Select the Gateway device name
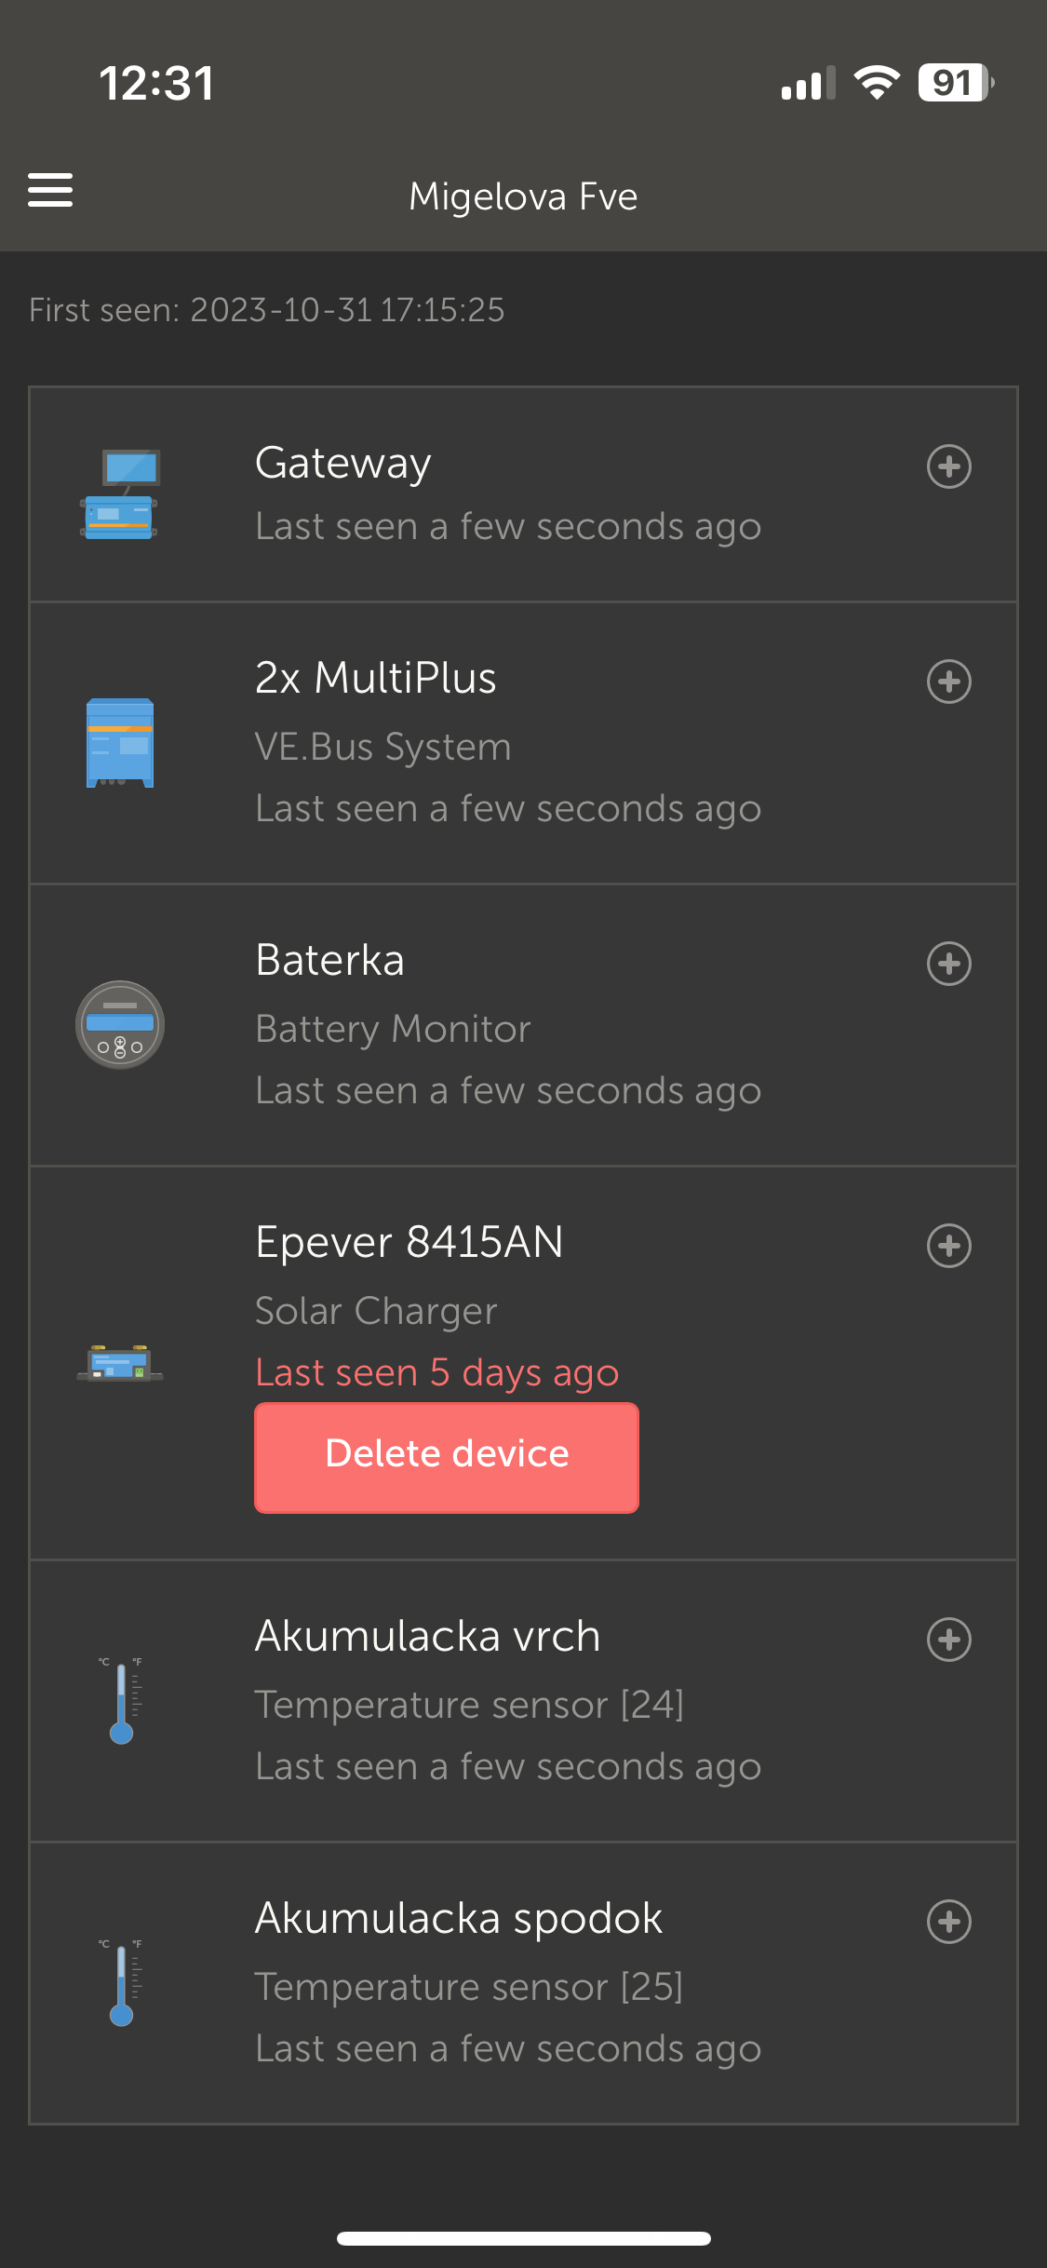 [342, 463]
